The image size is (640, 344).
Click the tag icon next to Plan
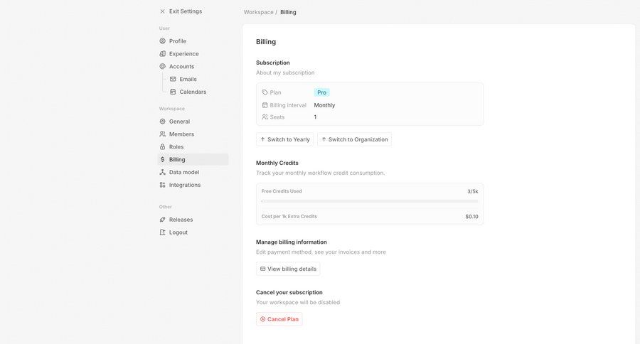pos(265,92)
